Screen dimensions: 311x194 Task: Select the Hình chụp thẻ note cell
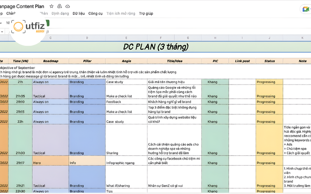point(297,177)
